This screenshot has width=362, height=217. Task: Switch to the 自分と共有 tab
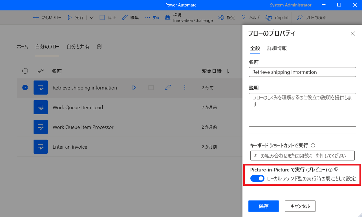[x=78, y=47]
